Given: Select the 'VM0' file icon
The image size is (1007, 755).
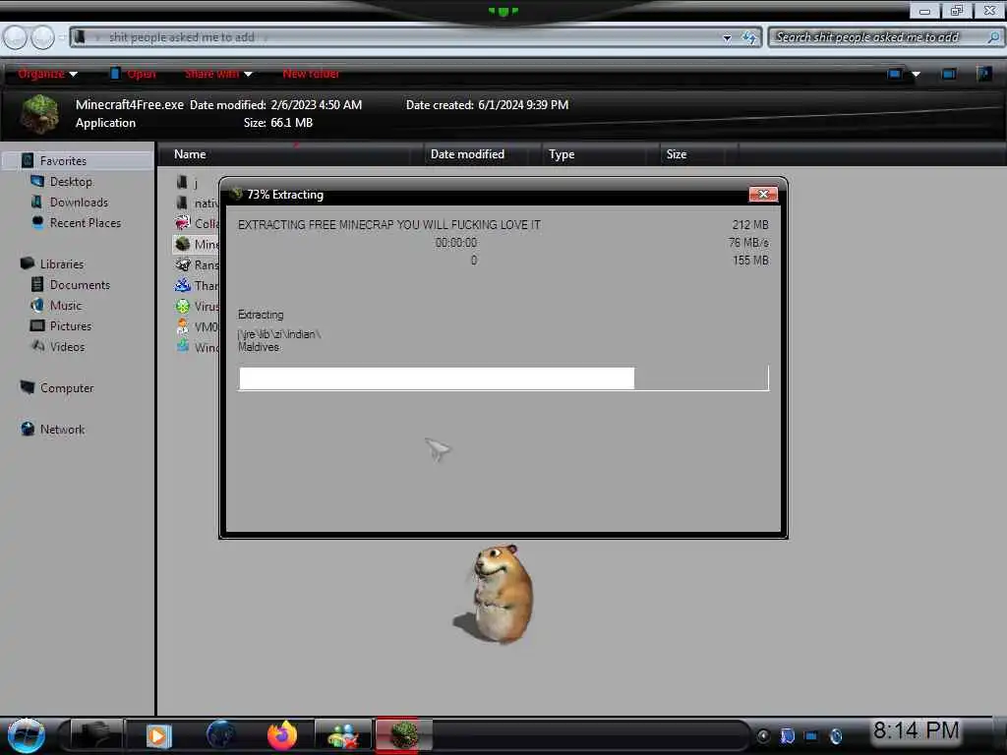Looking at the screenshot, I should (x=183, y=326).
